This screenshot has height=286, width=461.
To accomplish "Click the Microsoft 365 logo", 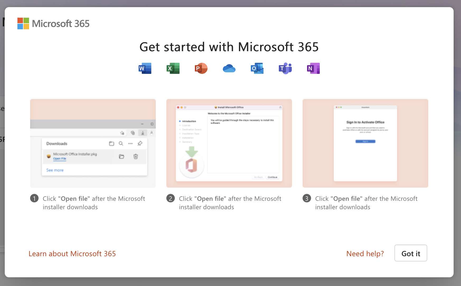I will (53, 23).
